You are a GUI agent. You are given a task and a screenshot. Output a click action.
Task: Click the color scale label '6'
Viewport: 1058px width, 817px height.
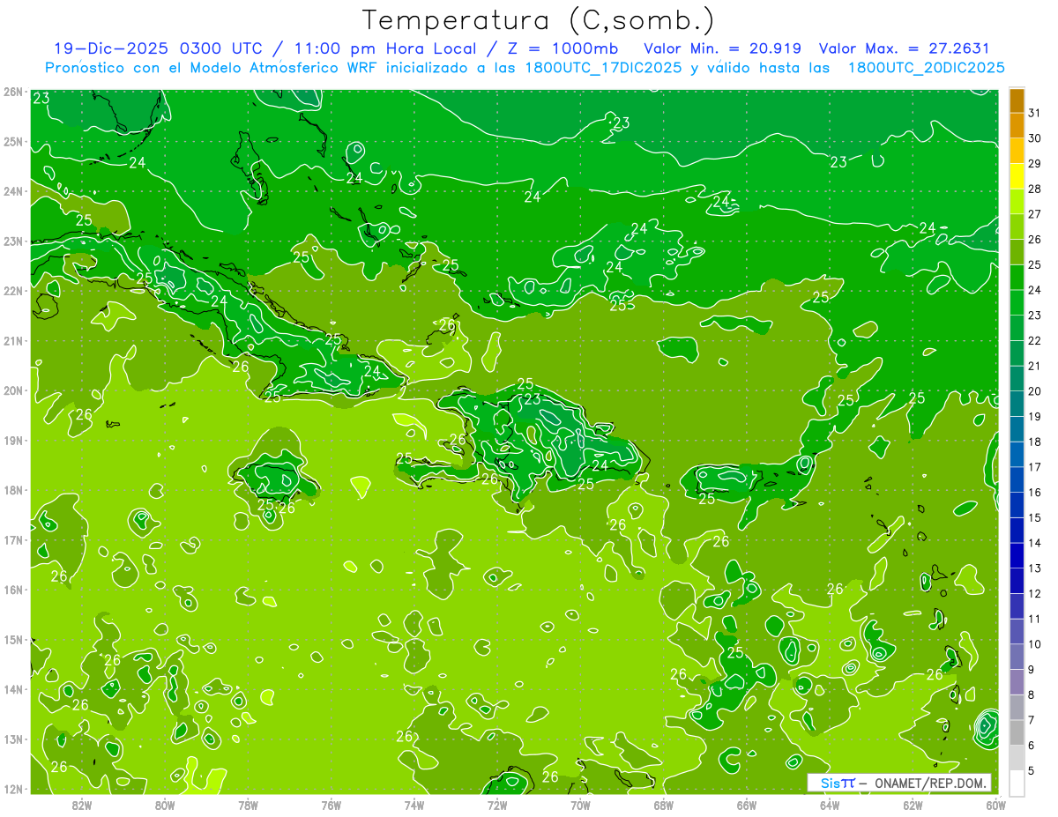point(1032,745)
